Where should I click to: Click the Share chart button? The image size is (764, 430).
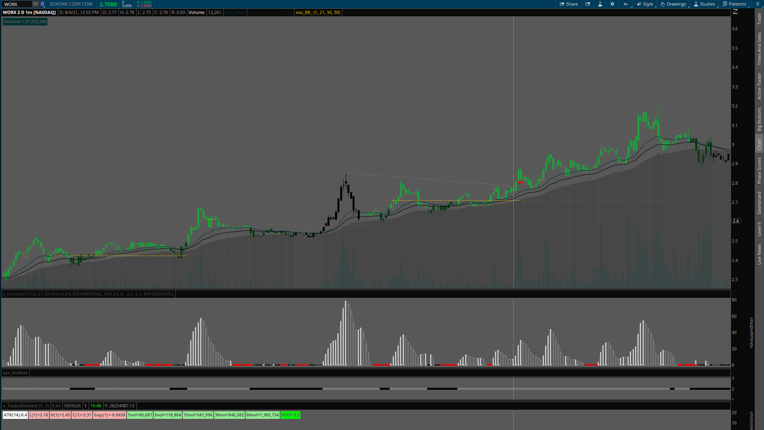pos(569,4)
